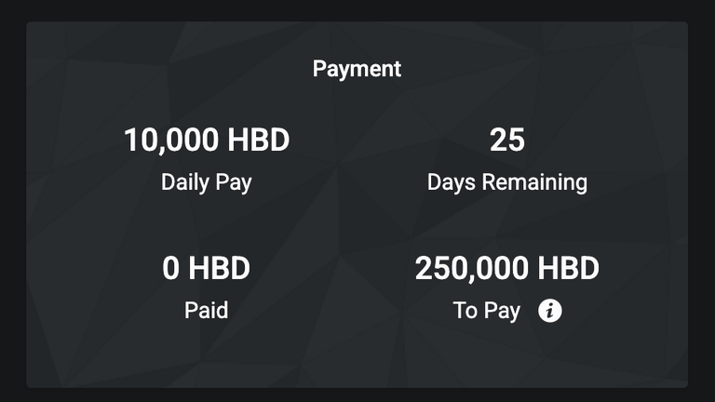Select the Payment card heading
Viewport: 715px width, 402px height.
click(x=357, y=69)
